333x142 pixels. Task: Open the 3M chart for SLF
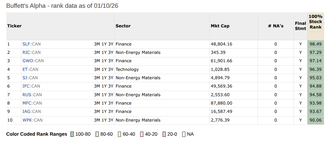97,44
